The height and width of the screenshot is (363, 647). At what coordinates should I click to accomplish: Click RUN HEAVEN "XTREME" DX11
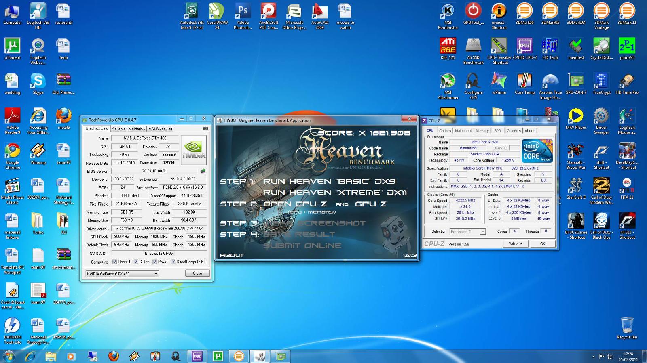click(335, 193)
